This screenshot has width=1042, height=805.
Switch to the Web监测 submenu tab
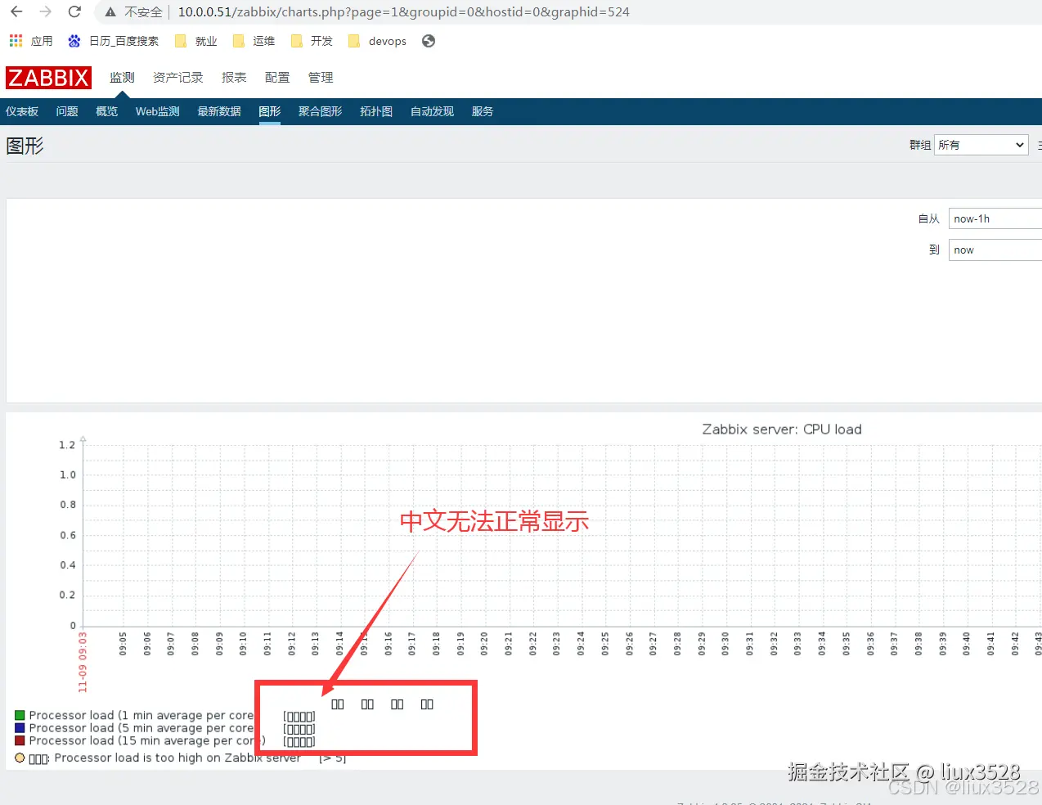[158, 112]
